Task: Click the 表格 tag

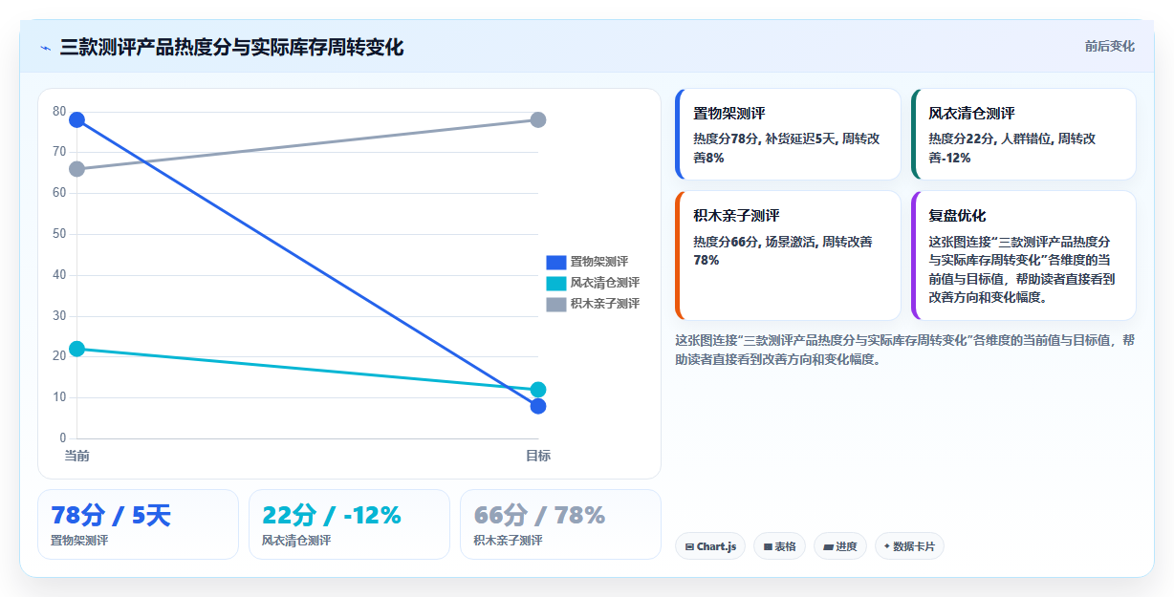Action: coord(779,546)
